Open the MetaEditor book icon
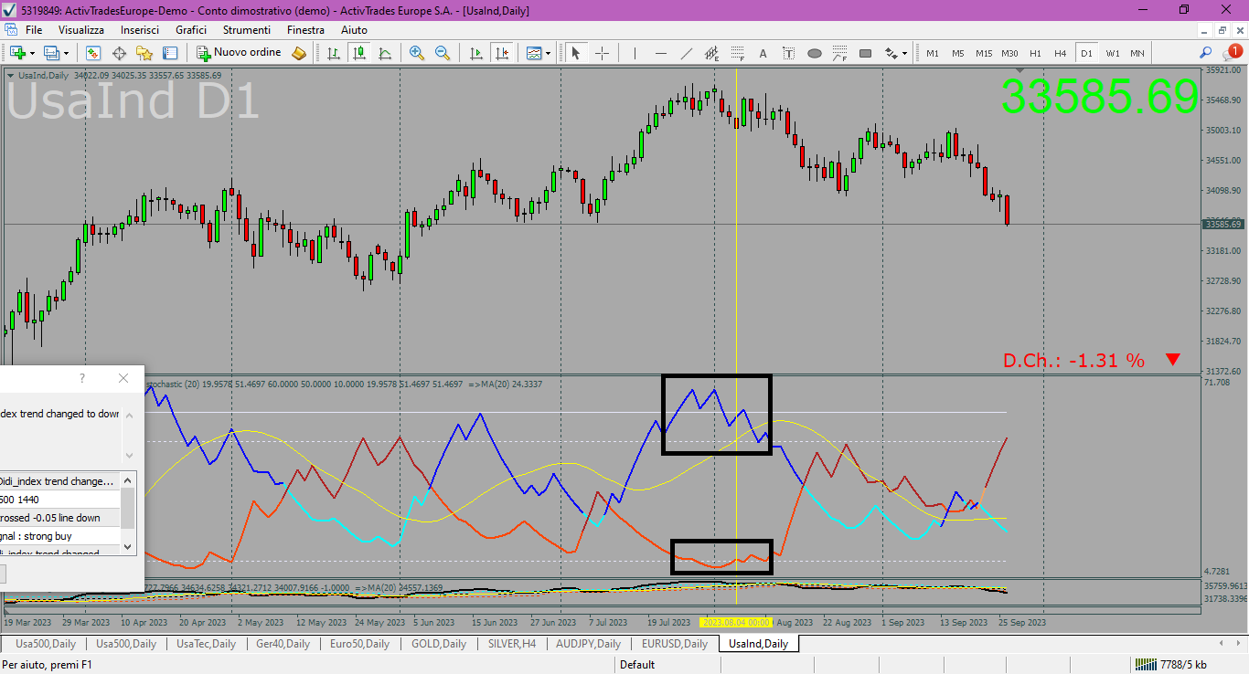 (x=299, y=53)
